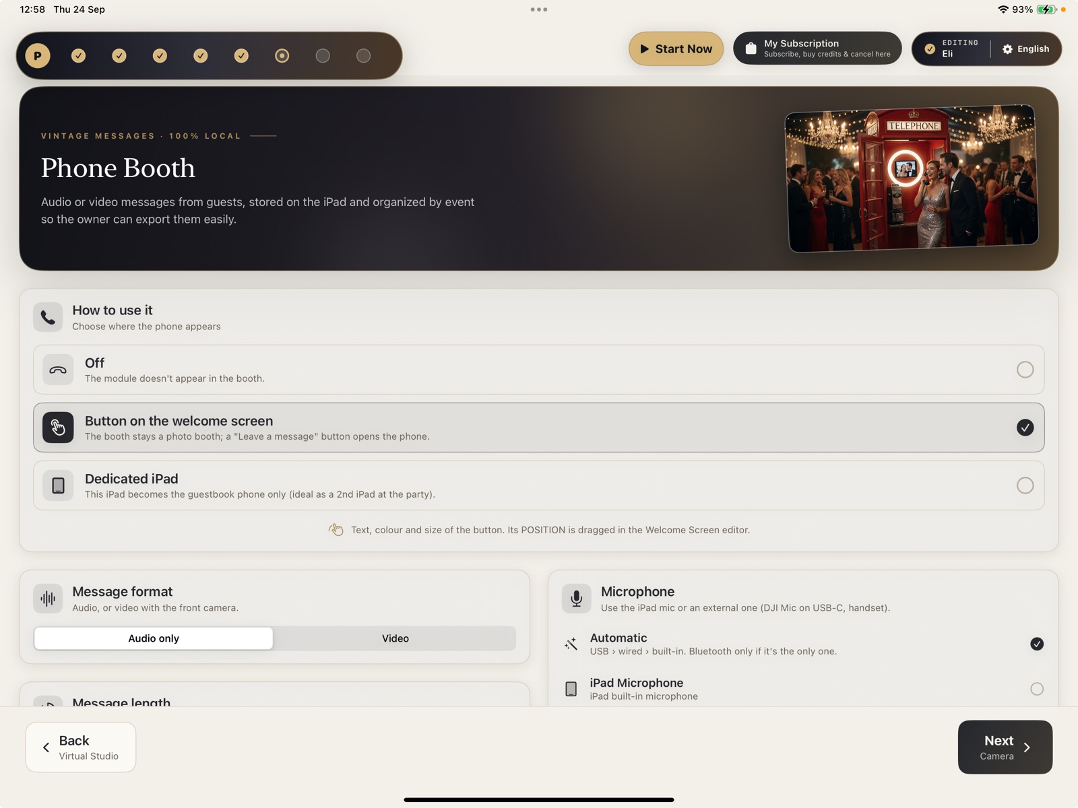This screenshot has height=808, width=1078.
Task: Tap the battery indicator in status bar
Action: point(1046,9)
